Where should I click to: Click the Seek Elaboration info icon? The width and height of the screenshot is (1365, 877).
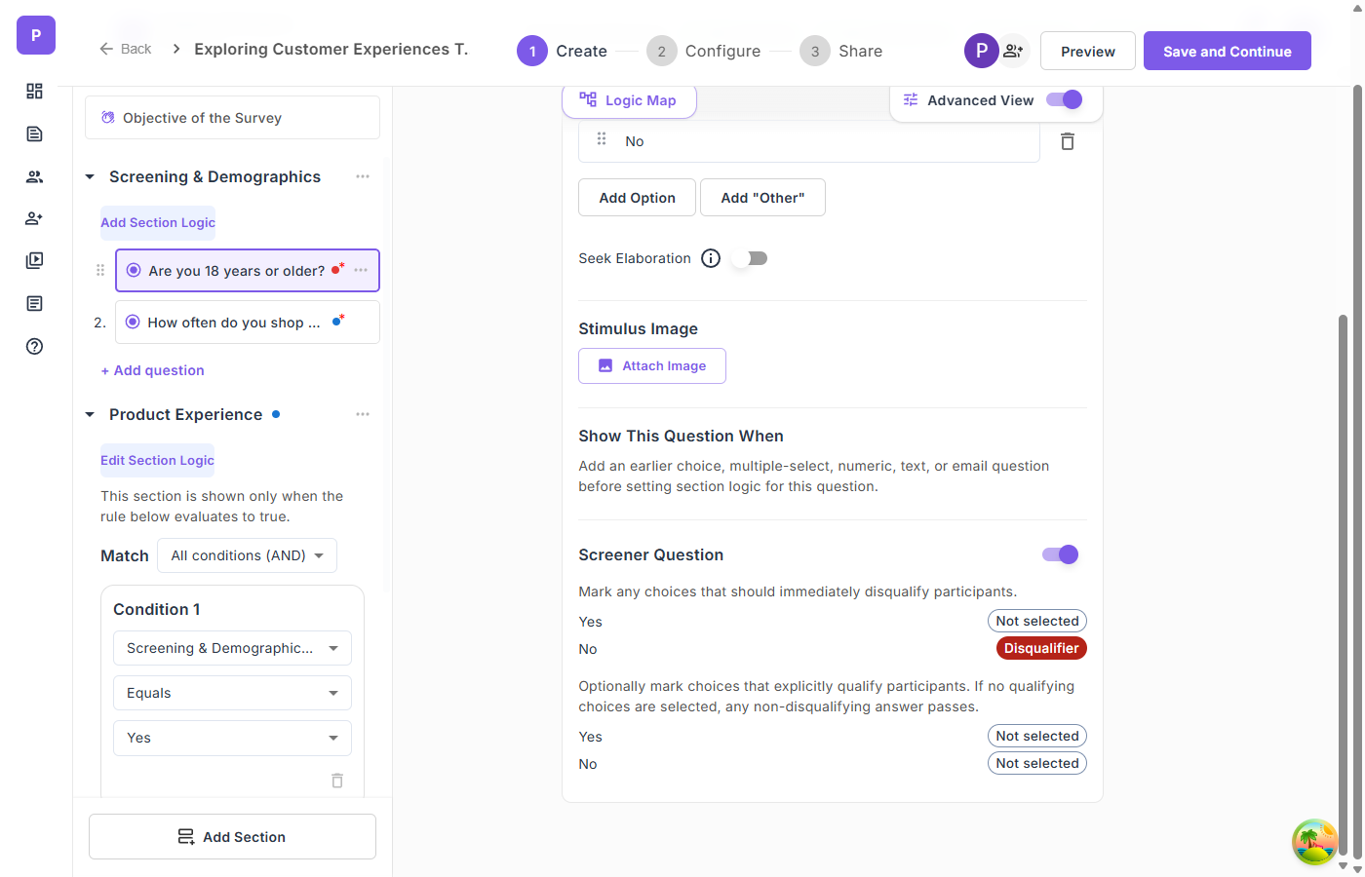(711, 258)
